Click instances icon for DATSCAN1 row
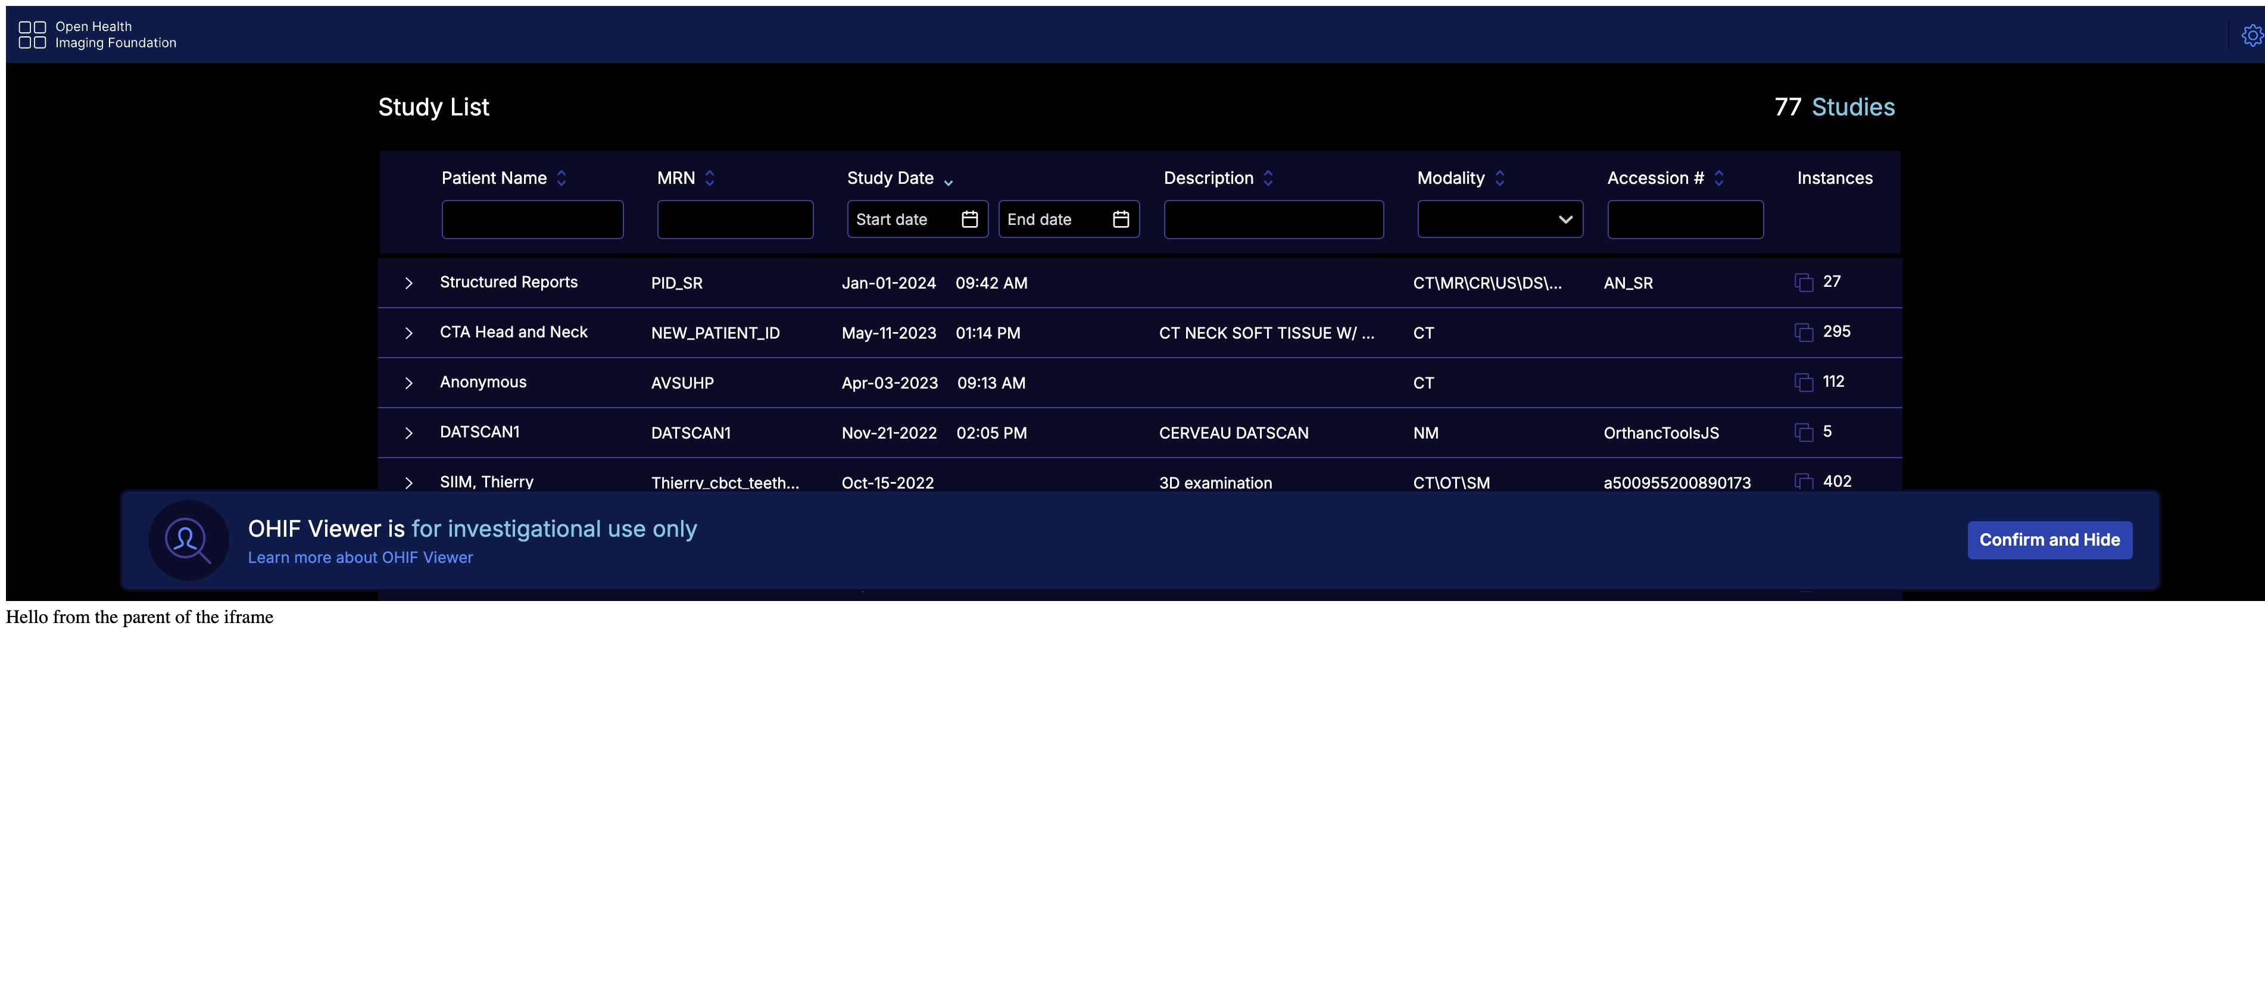 pos(1804,433)
